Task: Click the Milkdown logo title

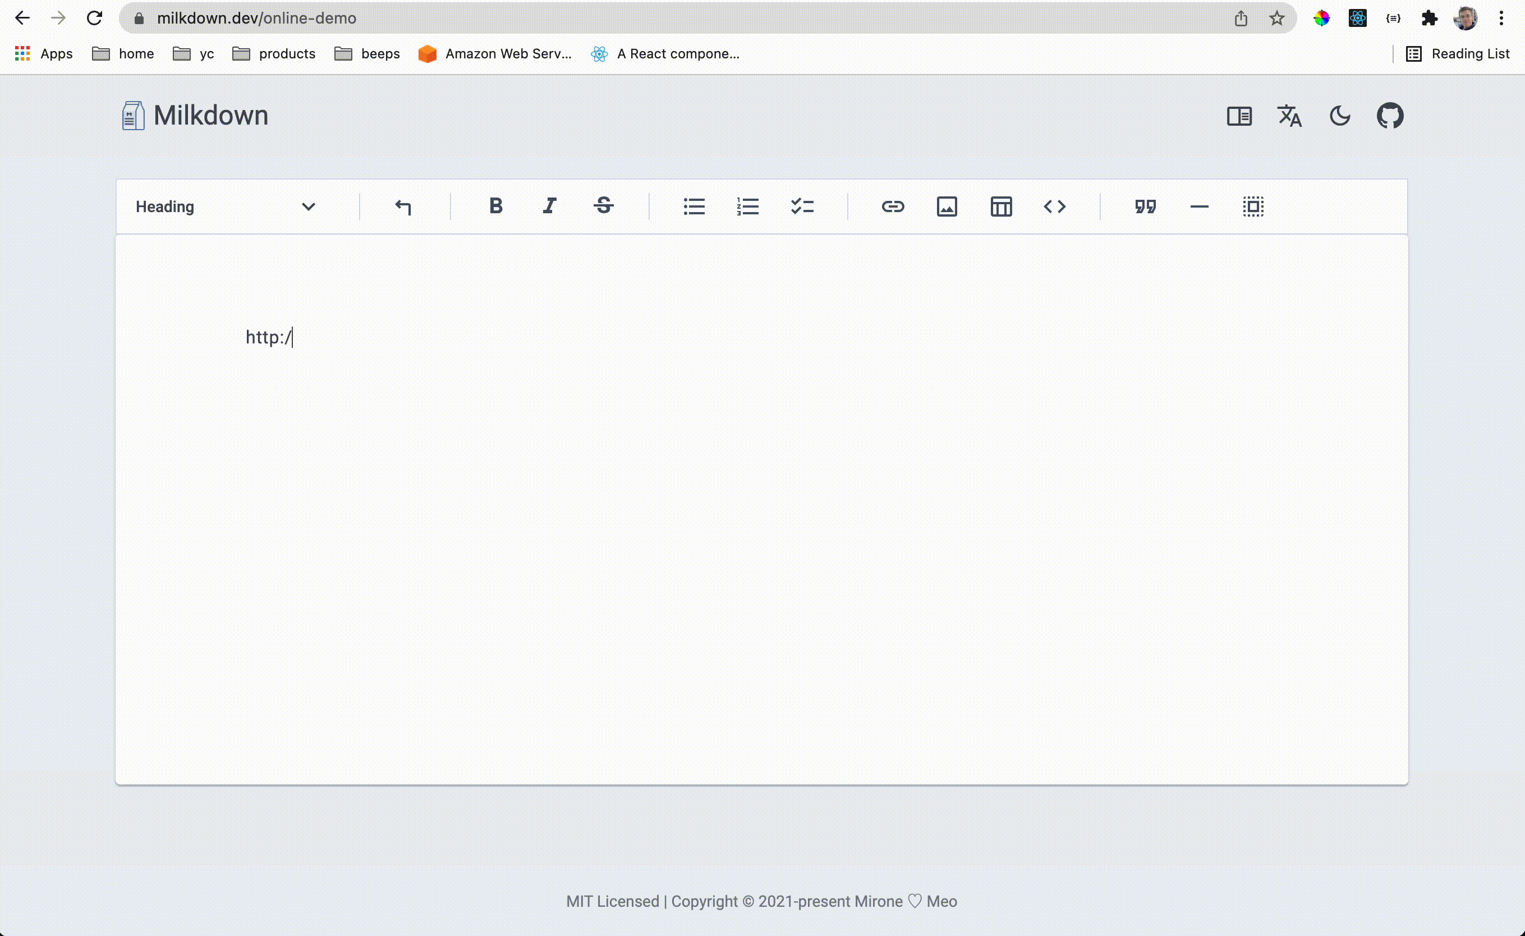Action: tap(196, 116)
